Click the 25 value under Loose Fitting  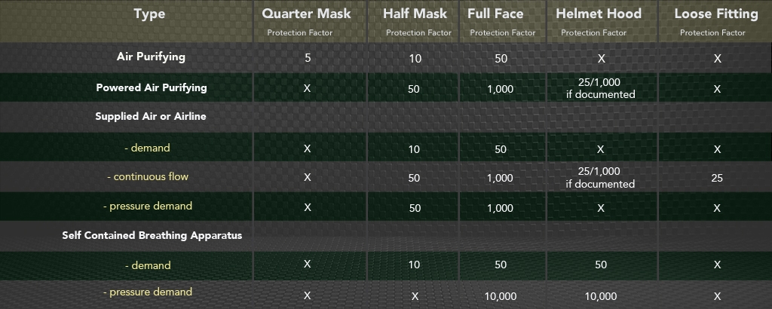coord(717,178)
